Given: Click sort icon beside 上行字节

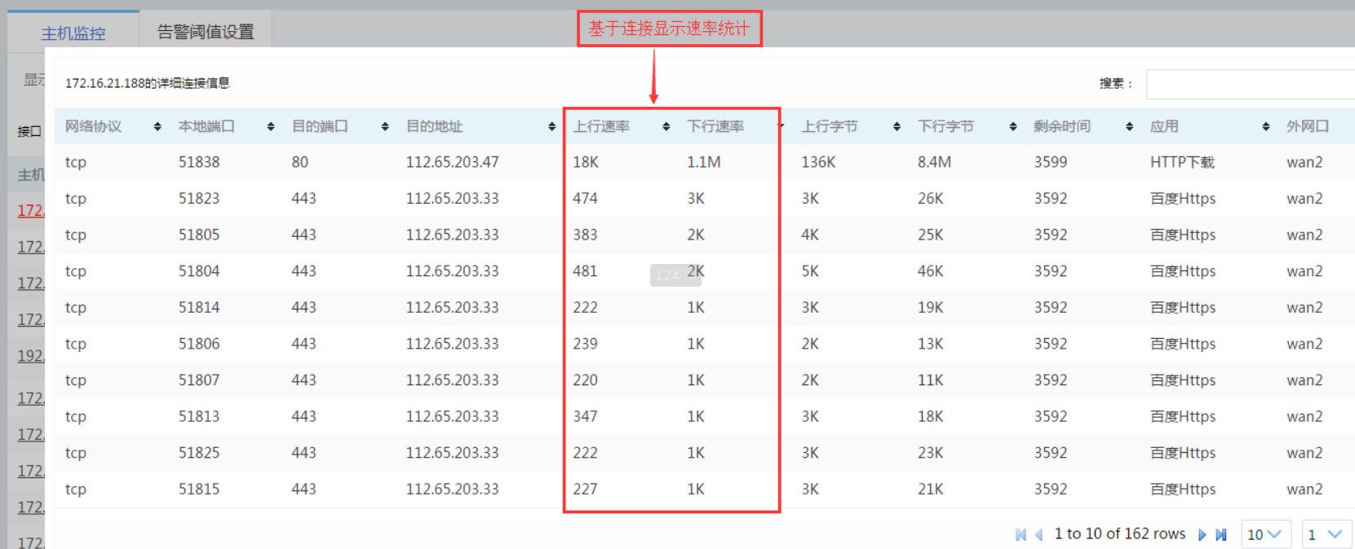Looking at the screenshot, I should click(897, 126).
